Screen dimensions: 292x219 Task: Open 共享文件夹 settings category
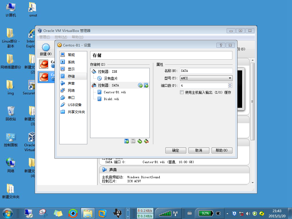[73, 112]
